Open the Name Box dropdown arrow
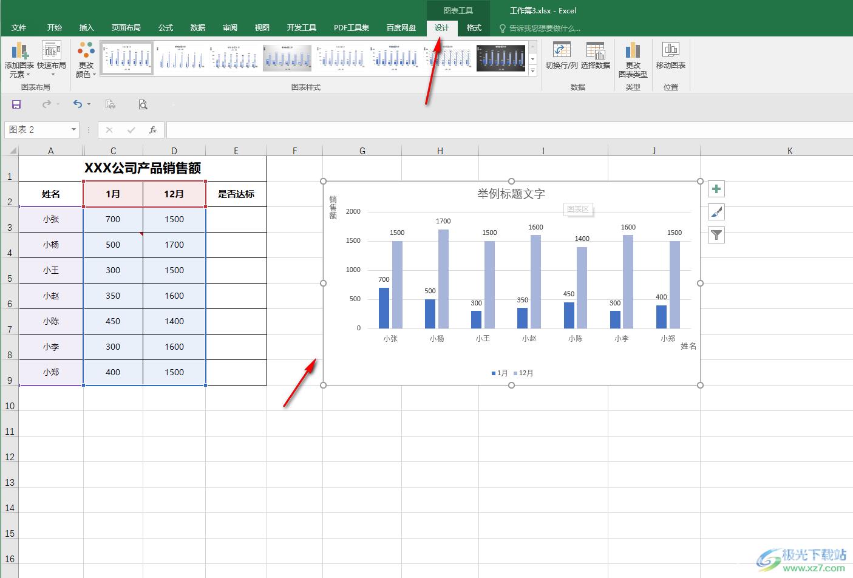This screenshot has height=578, width=853. [73, 129]
